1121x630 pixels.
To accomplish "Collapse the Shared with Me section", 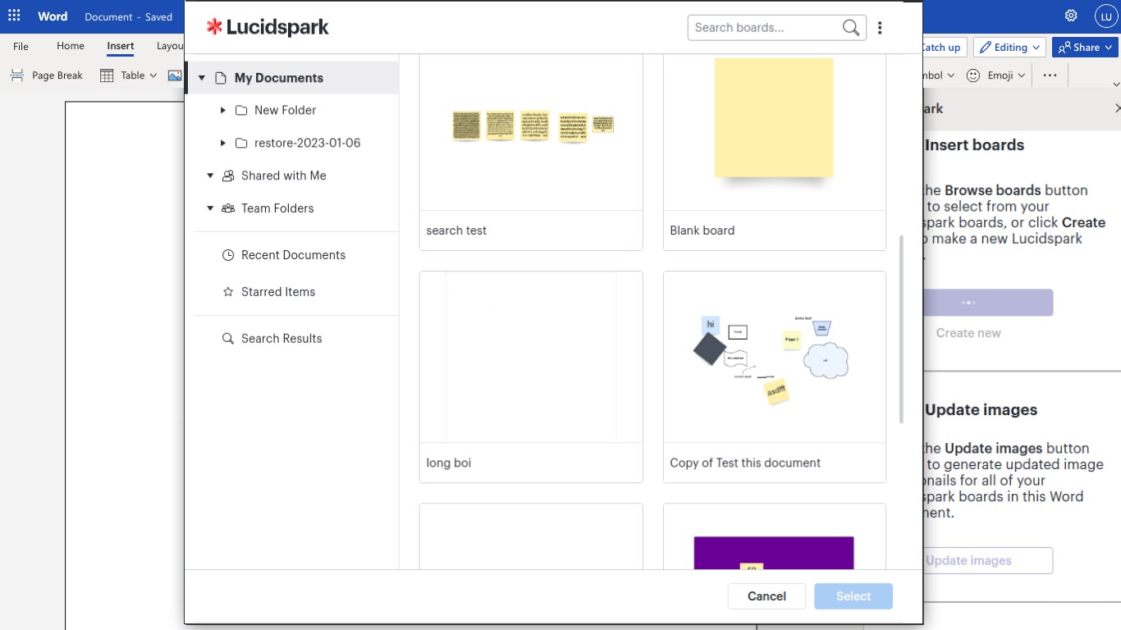I will tap(210, 176).
